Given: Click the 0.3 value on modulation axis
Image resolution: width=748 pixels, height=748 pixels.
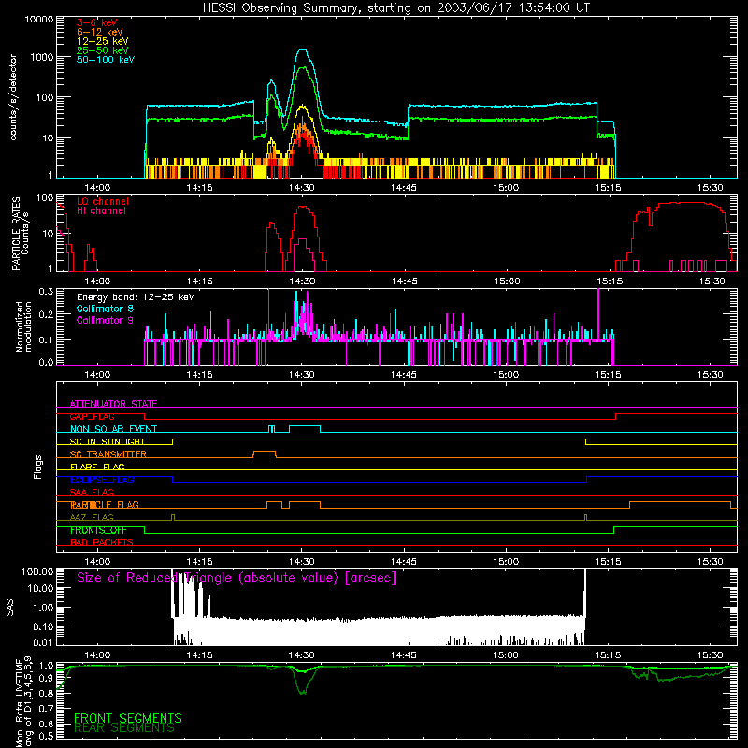Looking at the screenshot, I should (x=46, y=292).
